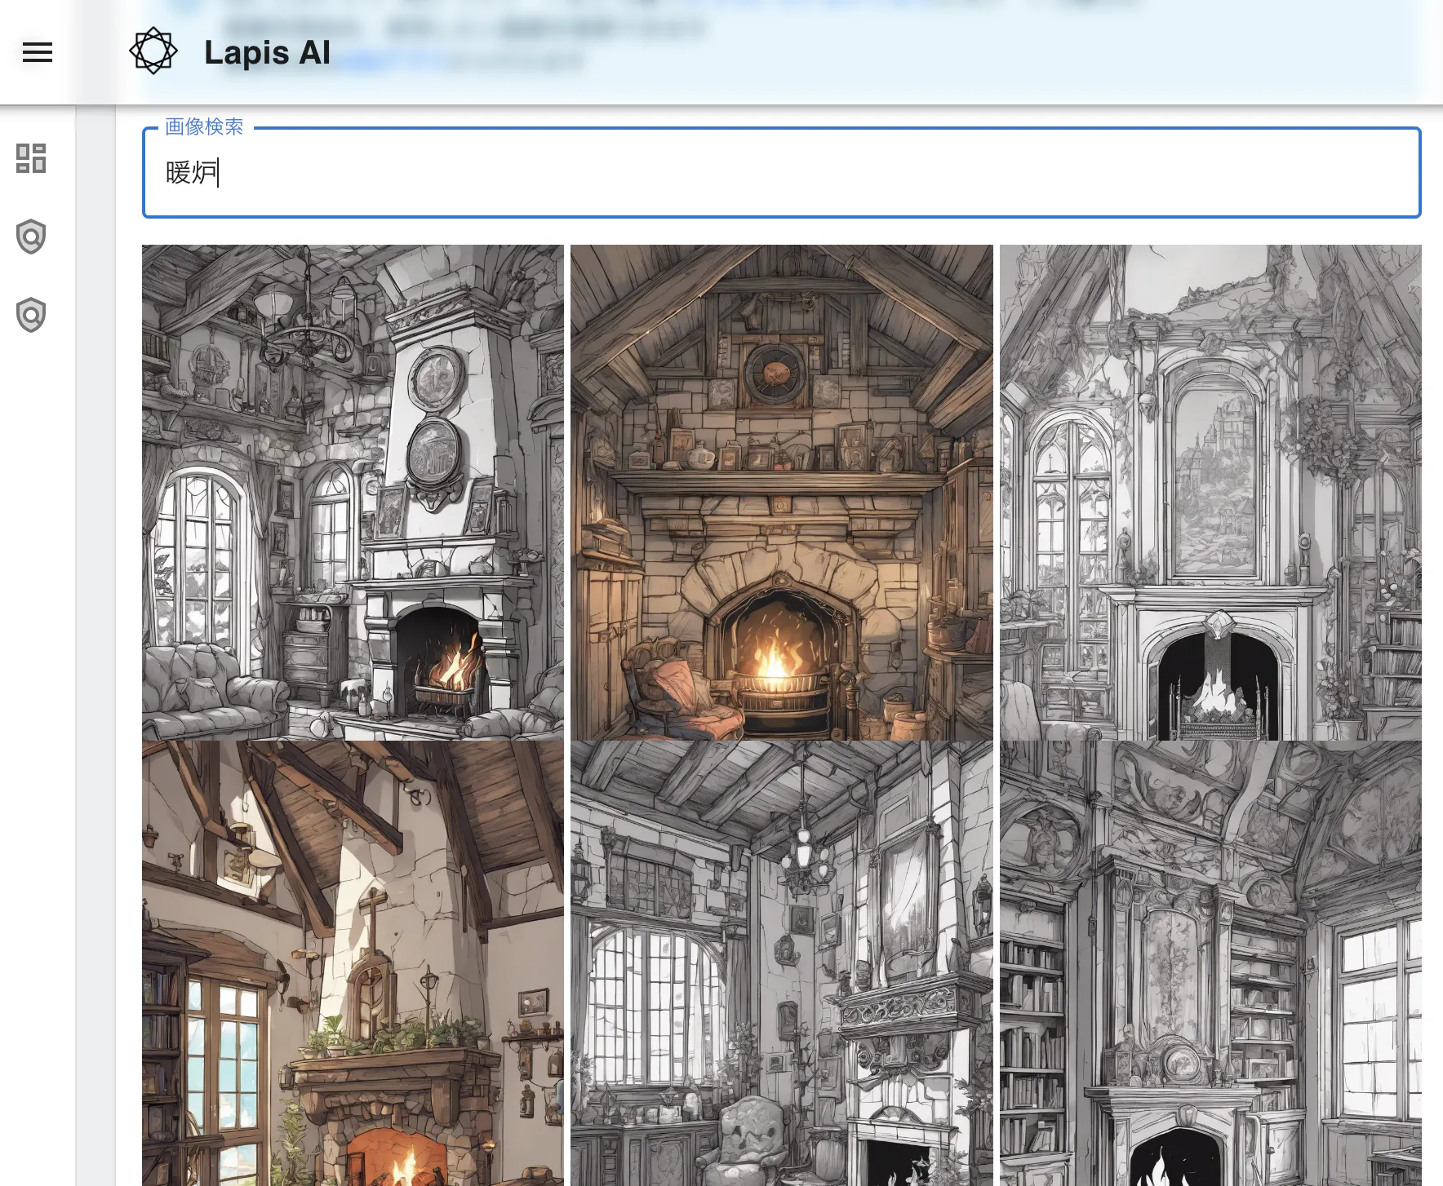Image resolution: width=1443 pixels, height=1186 pixels.
Task: Open the dashboard icon in sidebar
Action: coord(31,158)
